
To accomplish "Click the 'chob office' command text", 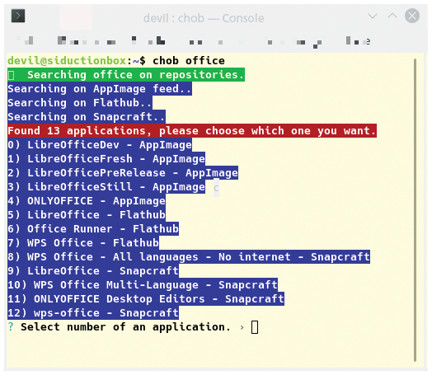I will (189, 60).
